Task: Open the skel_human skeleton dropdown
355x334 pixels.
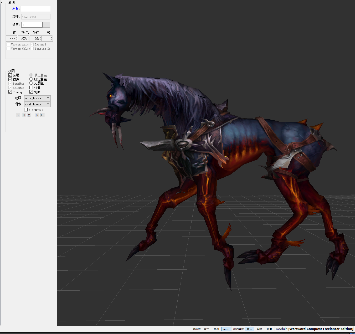Action: [37, 104]
